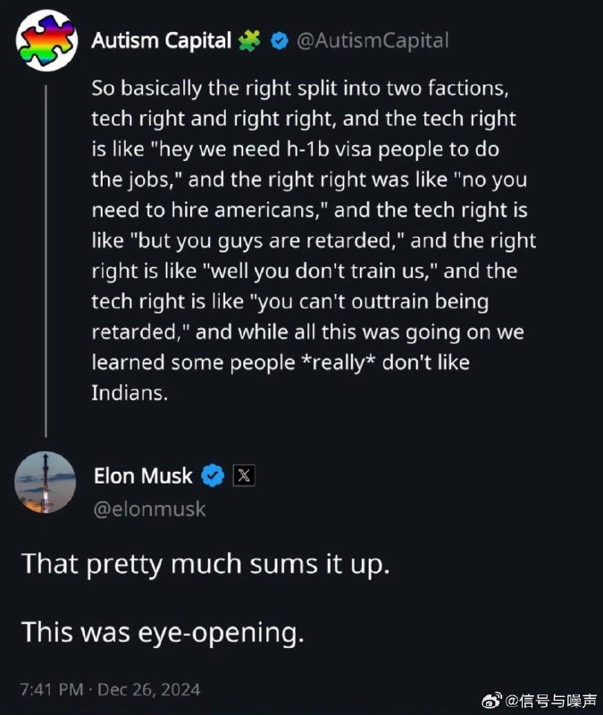Viewport: 603px width, 715px height.
Task: Open the @elonmusk handle link
Action: point(150,509)
